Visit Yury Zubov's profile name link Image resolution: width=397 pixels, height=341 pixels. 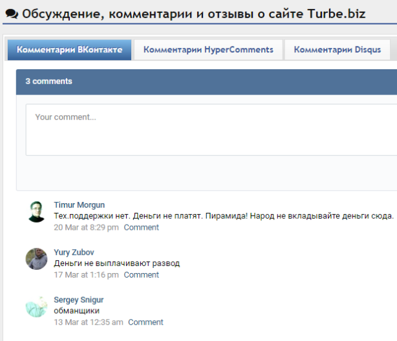click(x=74, y=252)
